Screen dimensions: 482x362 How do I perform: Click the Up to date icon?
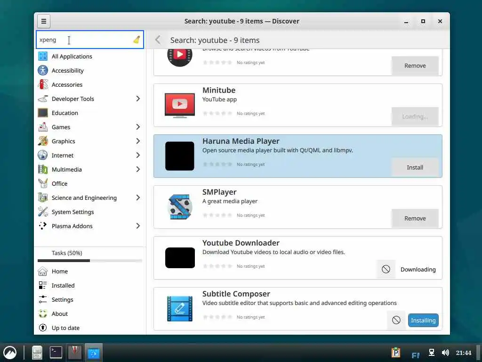click(43, 328)
